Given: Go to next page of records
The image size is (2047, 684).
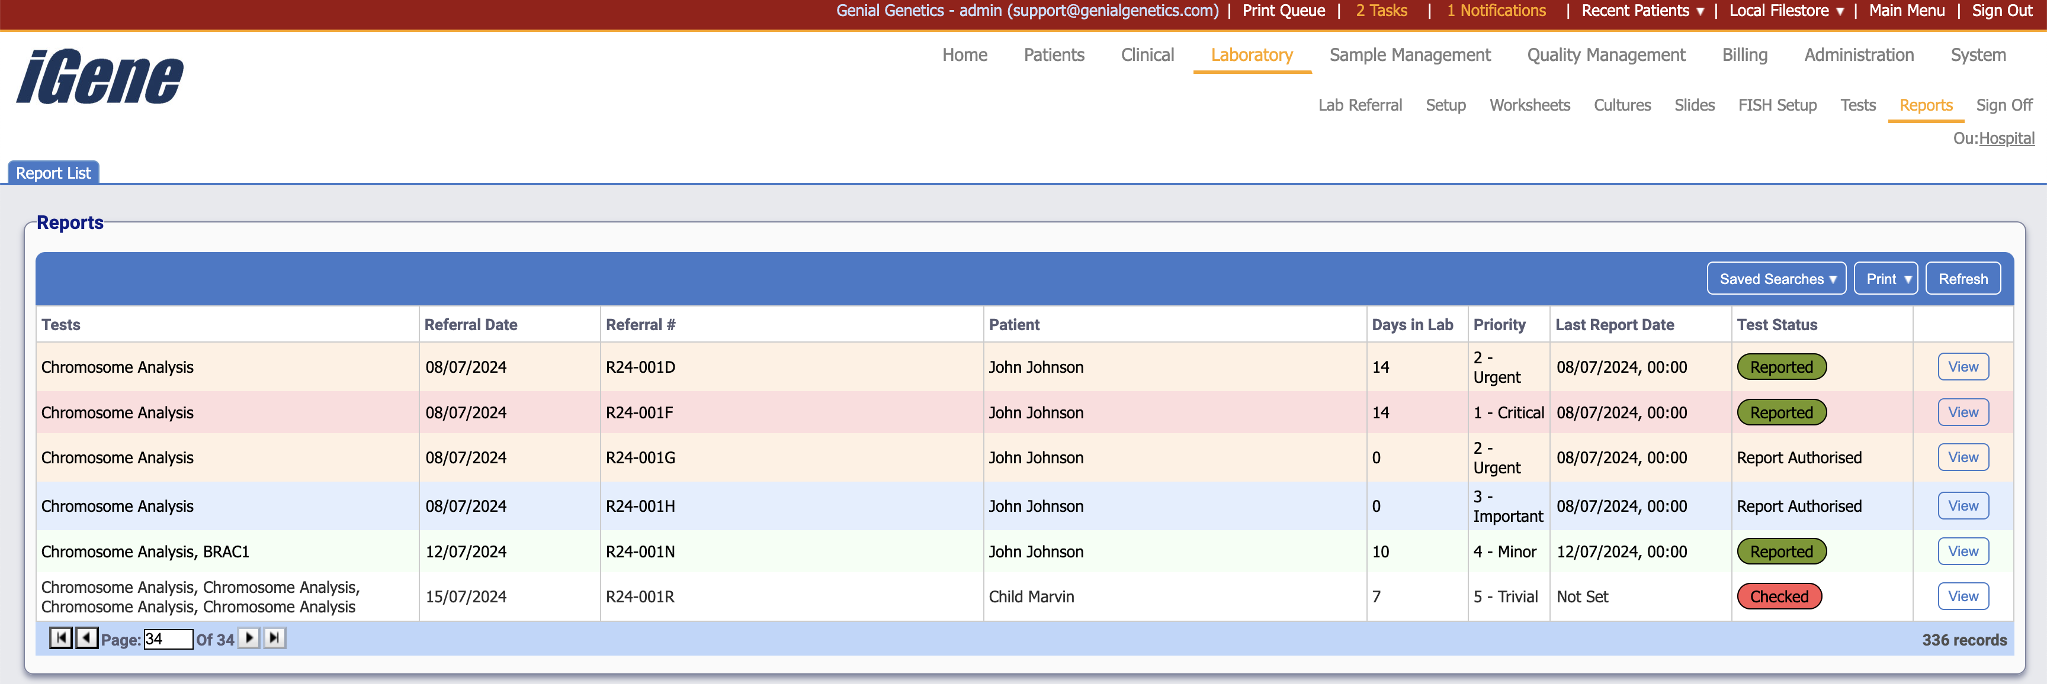Looking at the screenshot, I should pos(249,638).
